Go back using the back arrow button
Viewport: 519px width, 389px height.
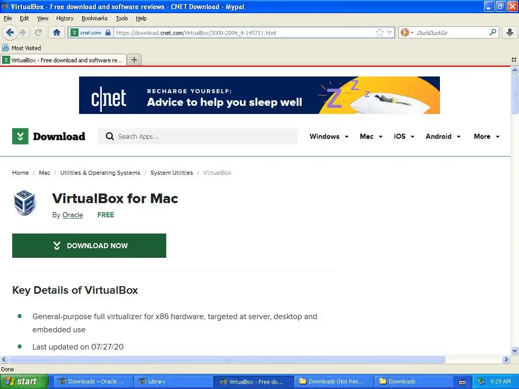(10, 32)
